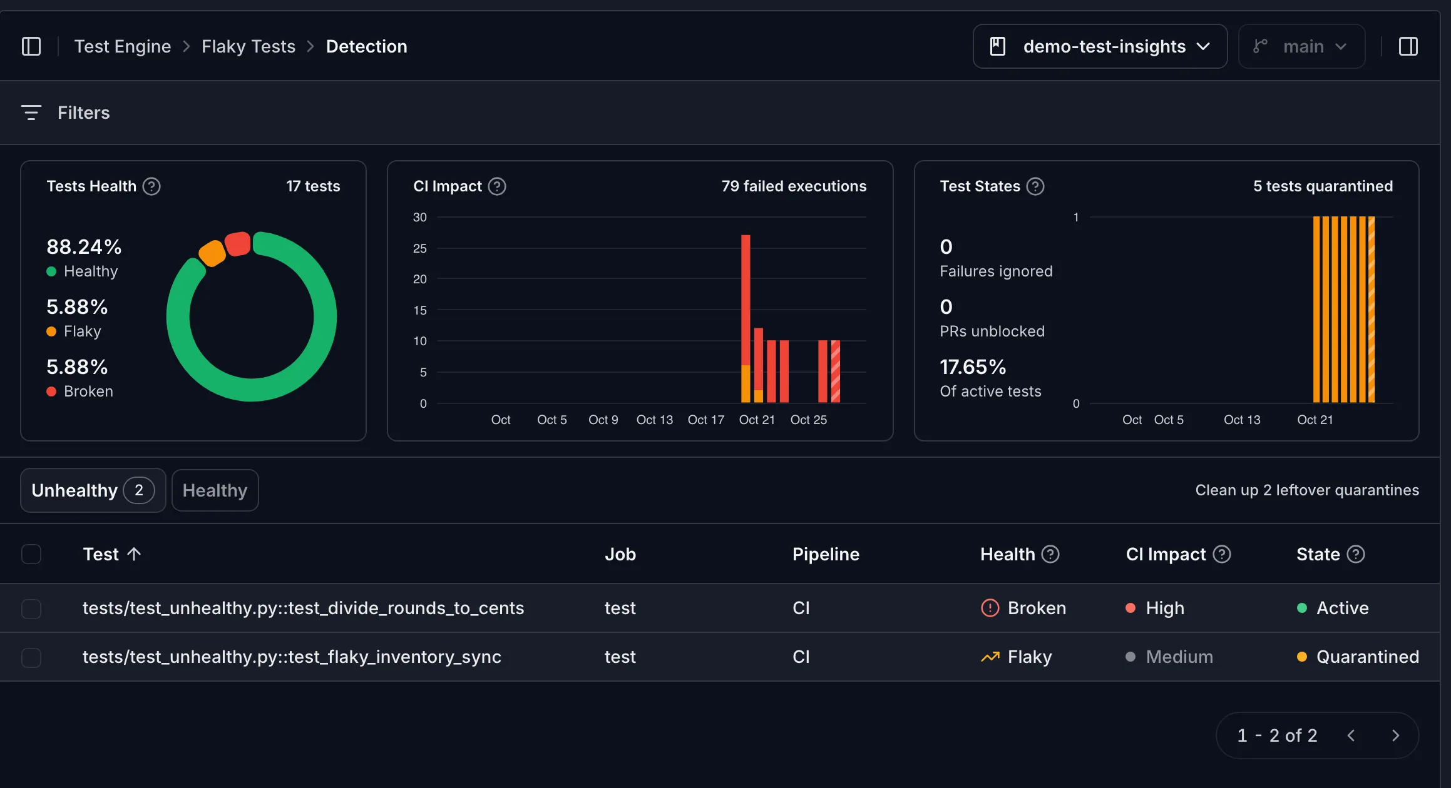Open tests/test_unhealthy.py::test_divide_rounds_to_cents test
This screenshot has height=788, width=1451.
tap(303, 608)
